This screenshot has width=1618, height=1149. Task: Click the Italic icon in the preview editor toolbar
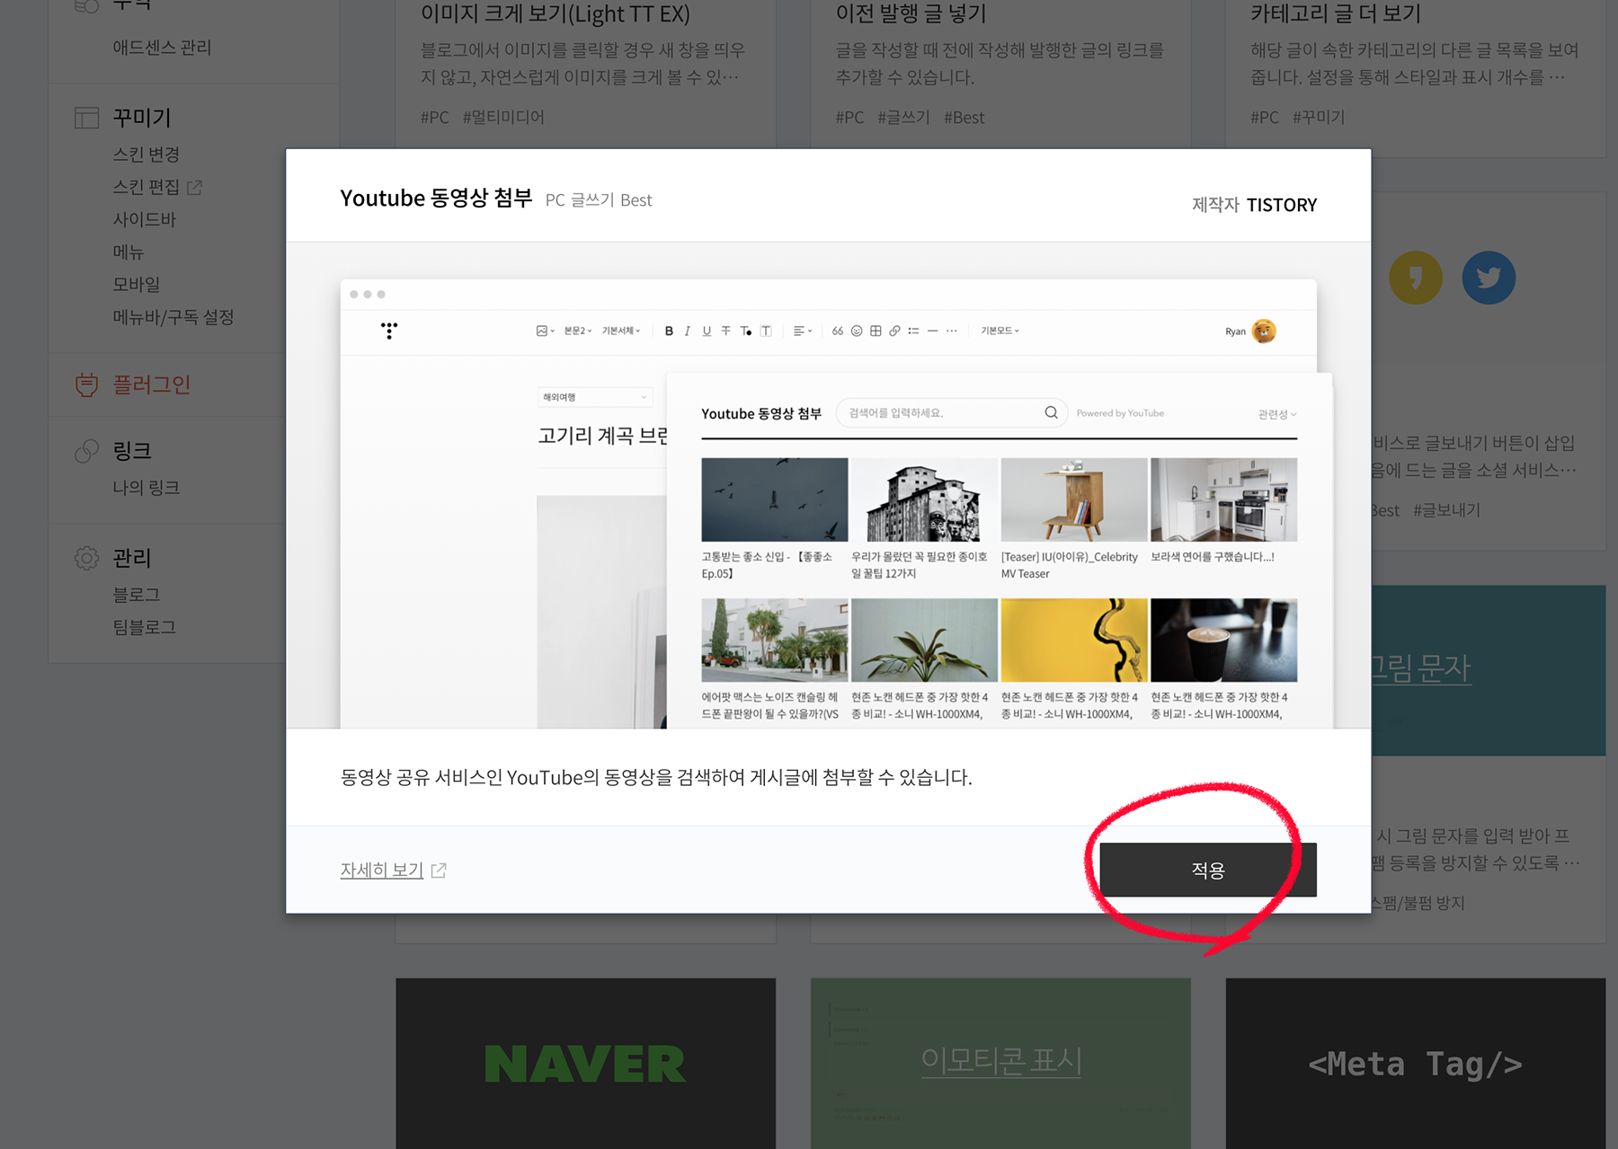(688, 331)
